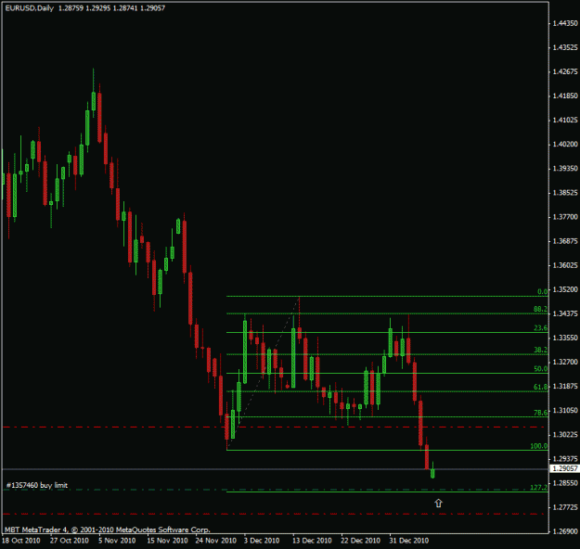Click the 1.41850 price scale label
Screen dimensions: 580x549
pos(565,96)
